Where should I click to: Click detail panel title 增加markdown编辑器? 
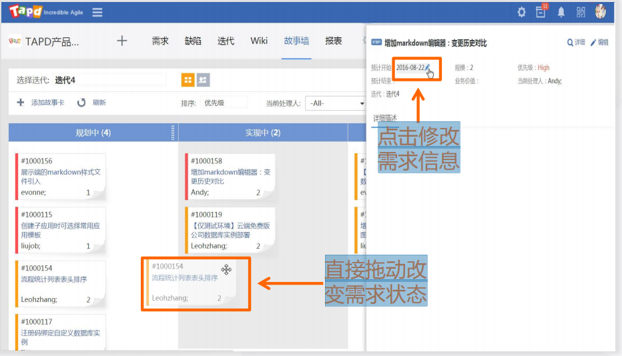coord(436,43)
